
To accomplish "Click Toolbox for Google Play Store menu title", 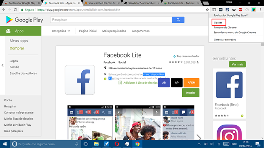I will click(x=231, y=16).
